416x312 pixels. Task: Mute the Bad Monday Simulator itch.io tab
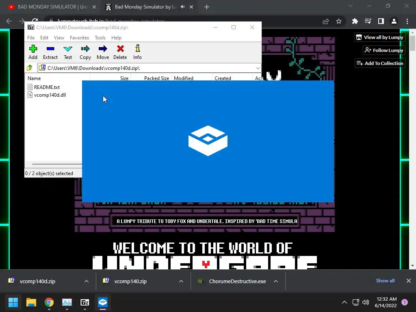pos(182,7)
